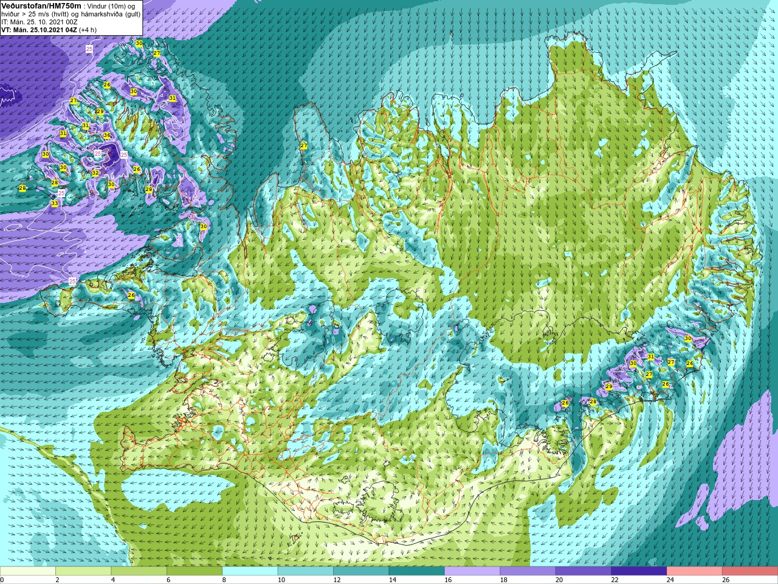Click the legend scale number 12
778x584 pixels.
(x=337, y=580)
